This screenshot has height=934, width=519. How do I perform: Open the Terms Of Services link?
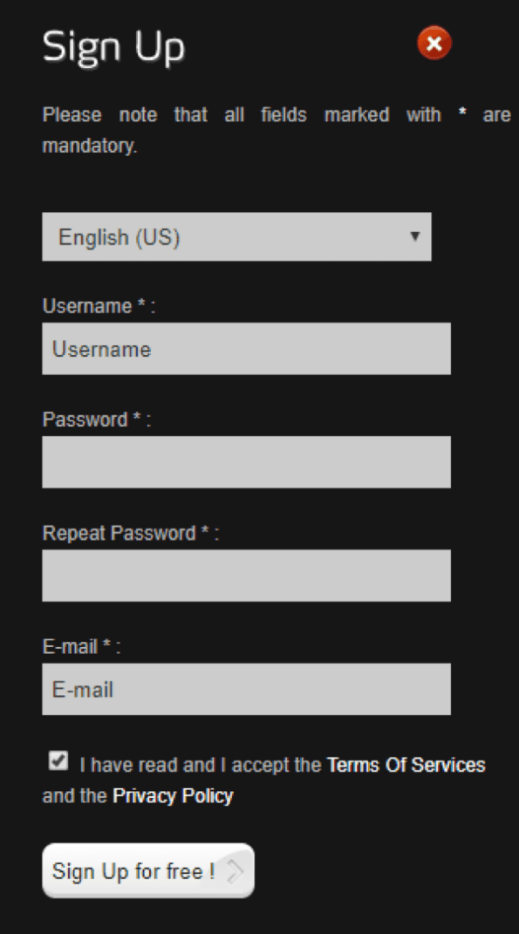(x=406, y=765)
